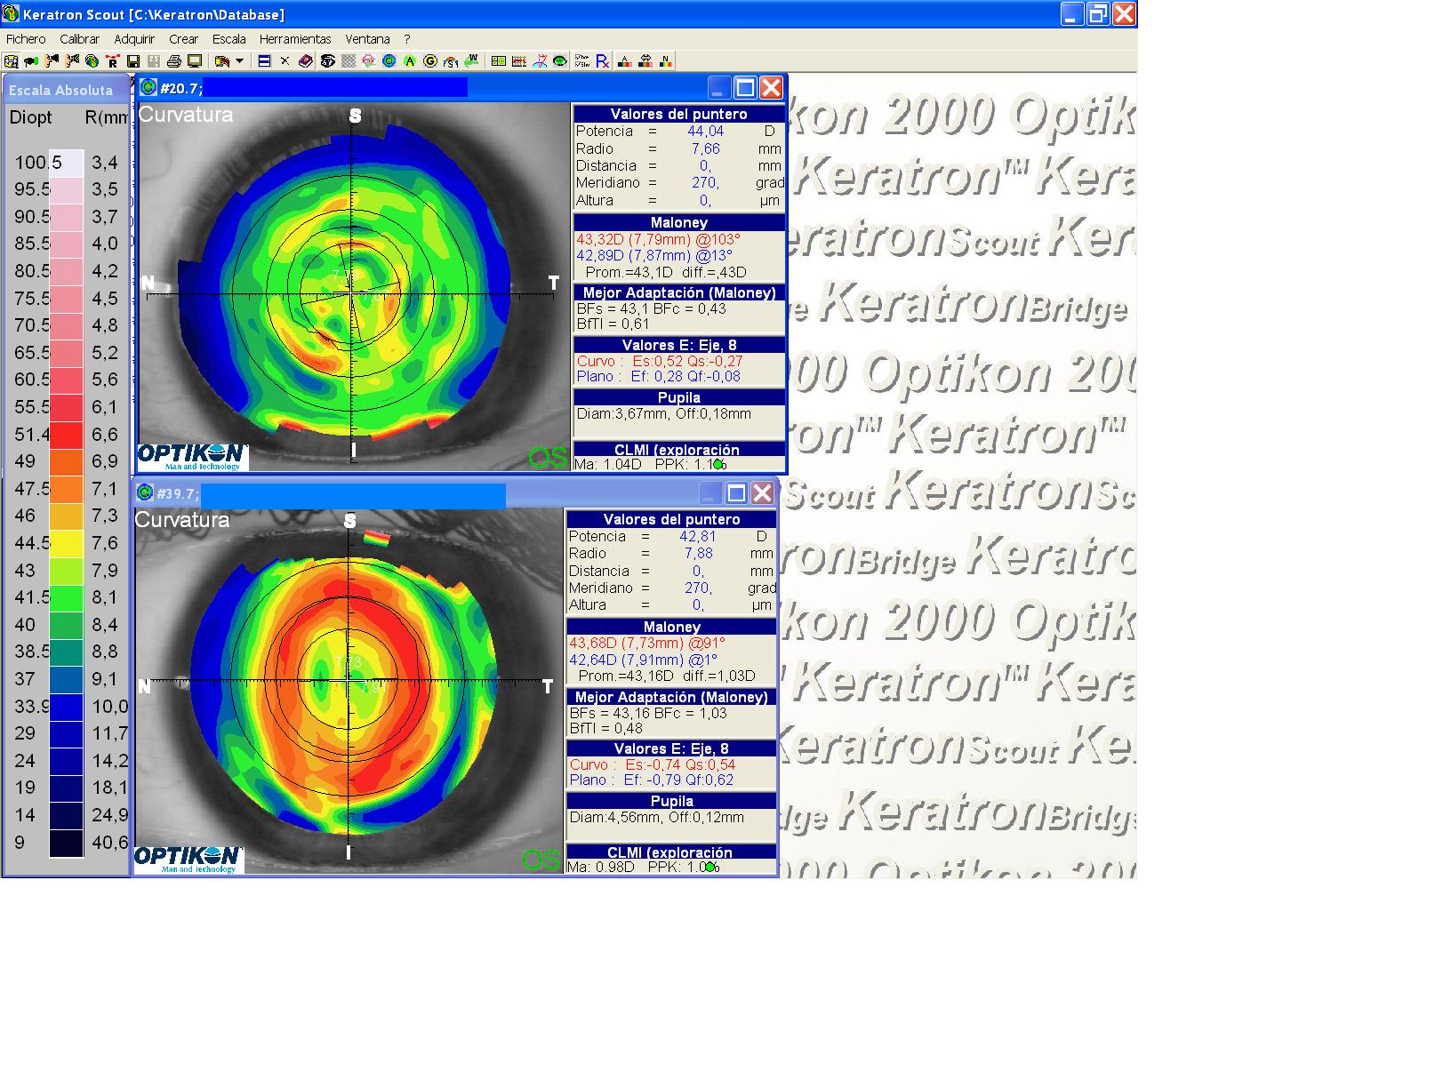Viewport: 1451px width, 1088px height.
Task: Open the Adquirir menu
Action: click(x=134, y=39)
